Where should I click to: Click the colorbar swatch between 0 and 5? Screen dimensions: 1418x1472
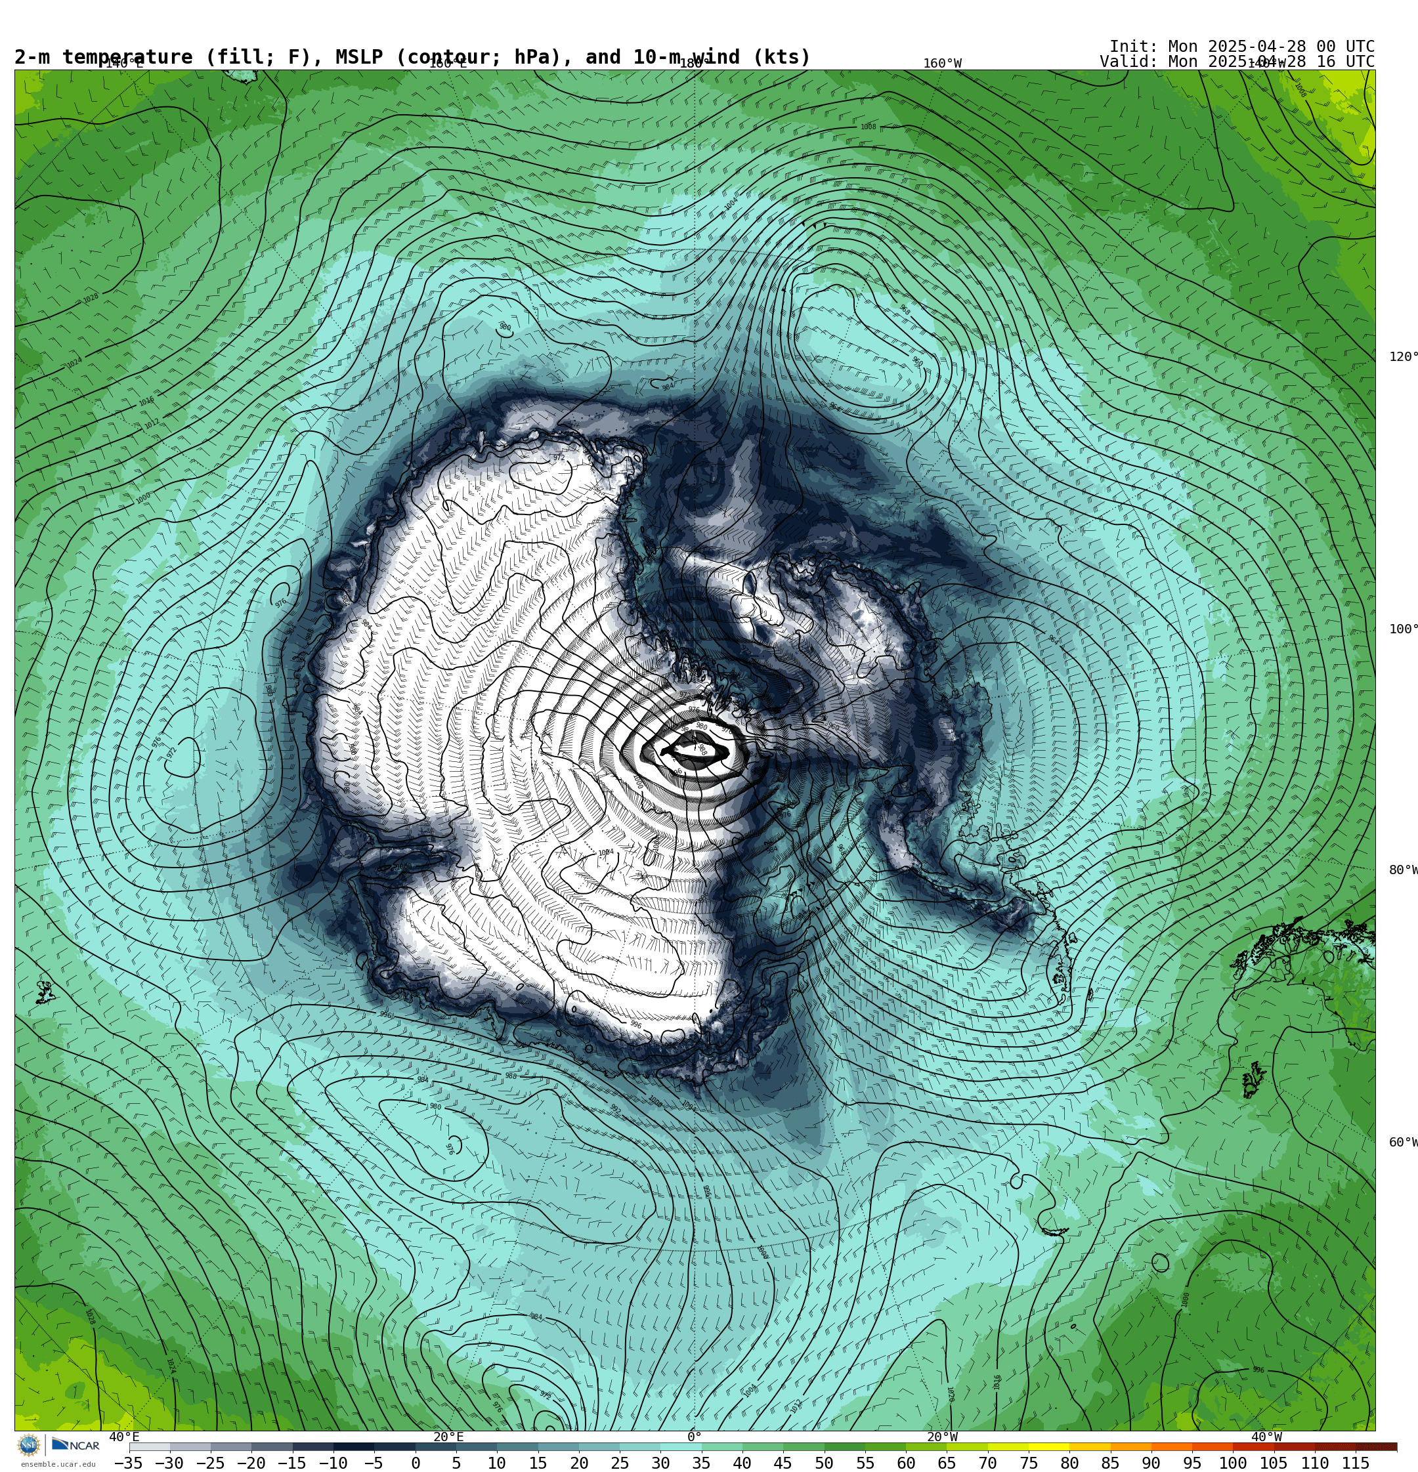tap(435, 1446)
